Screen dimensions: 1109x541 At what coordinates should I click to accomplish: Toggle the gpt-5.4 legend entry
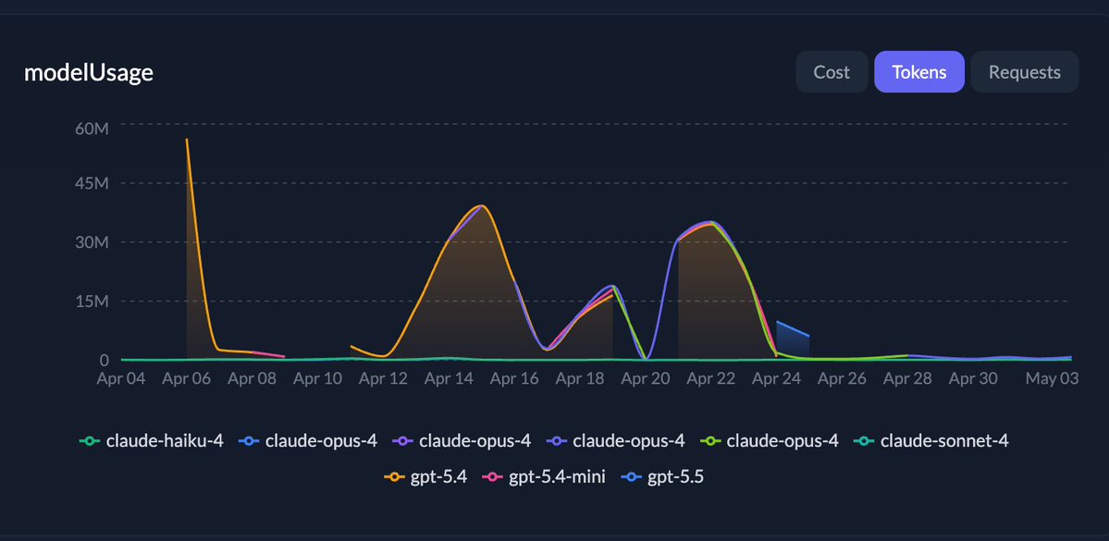(425, 477)
